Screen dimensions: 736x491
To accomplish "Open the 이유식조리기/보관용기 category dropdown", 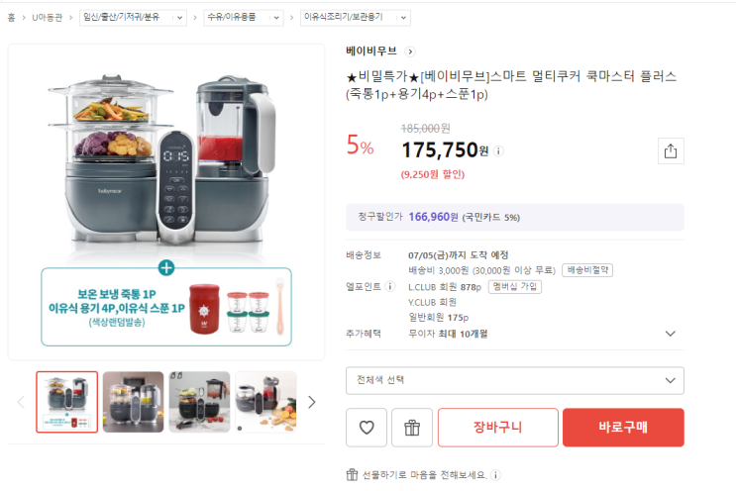I will [355, 18].
